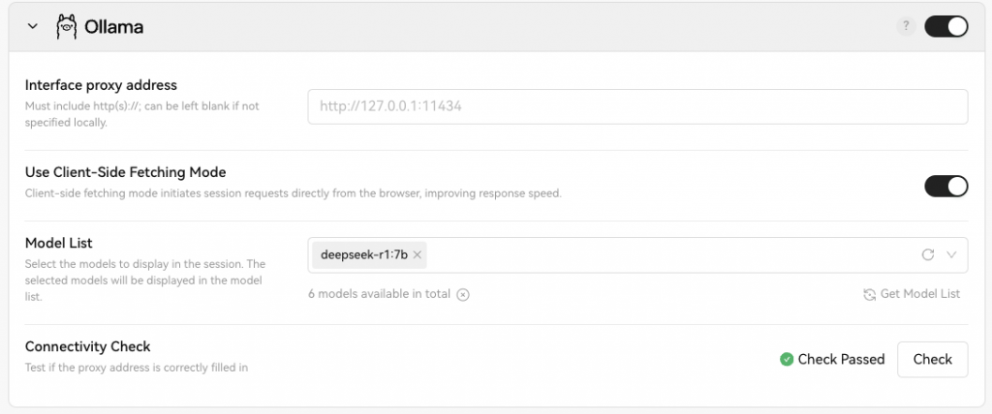Open the question mark help icon

tap(906, 27)
